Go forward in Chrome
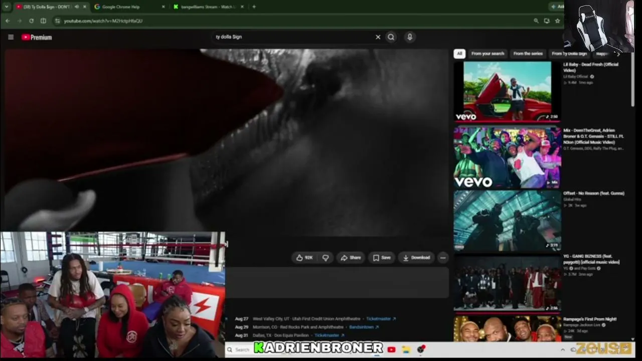The width and height of the screenshot is (642, 361). pyautogui.click(x=19, y=21)
